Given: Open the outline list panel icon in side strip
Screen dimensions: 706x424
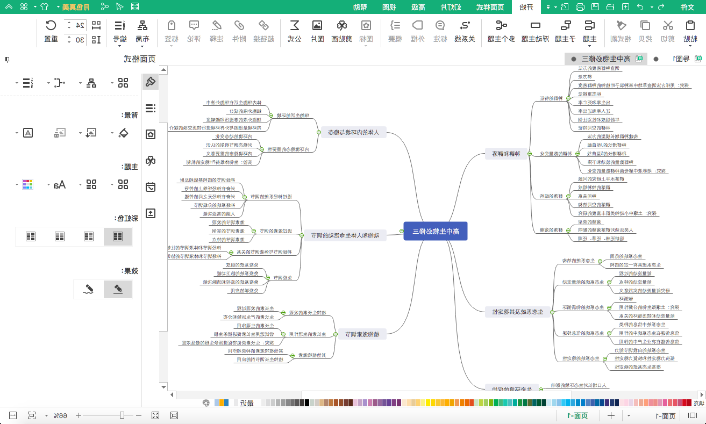Looking at the screenshot, I should click(151, 108).
